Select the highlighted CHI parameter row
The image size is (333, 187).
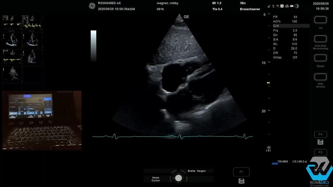(291, 26)
